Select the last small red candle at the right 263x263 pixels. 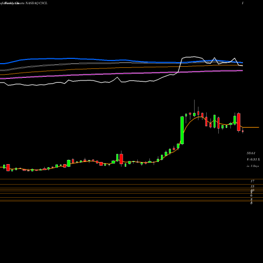pos(242,131)
